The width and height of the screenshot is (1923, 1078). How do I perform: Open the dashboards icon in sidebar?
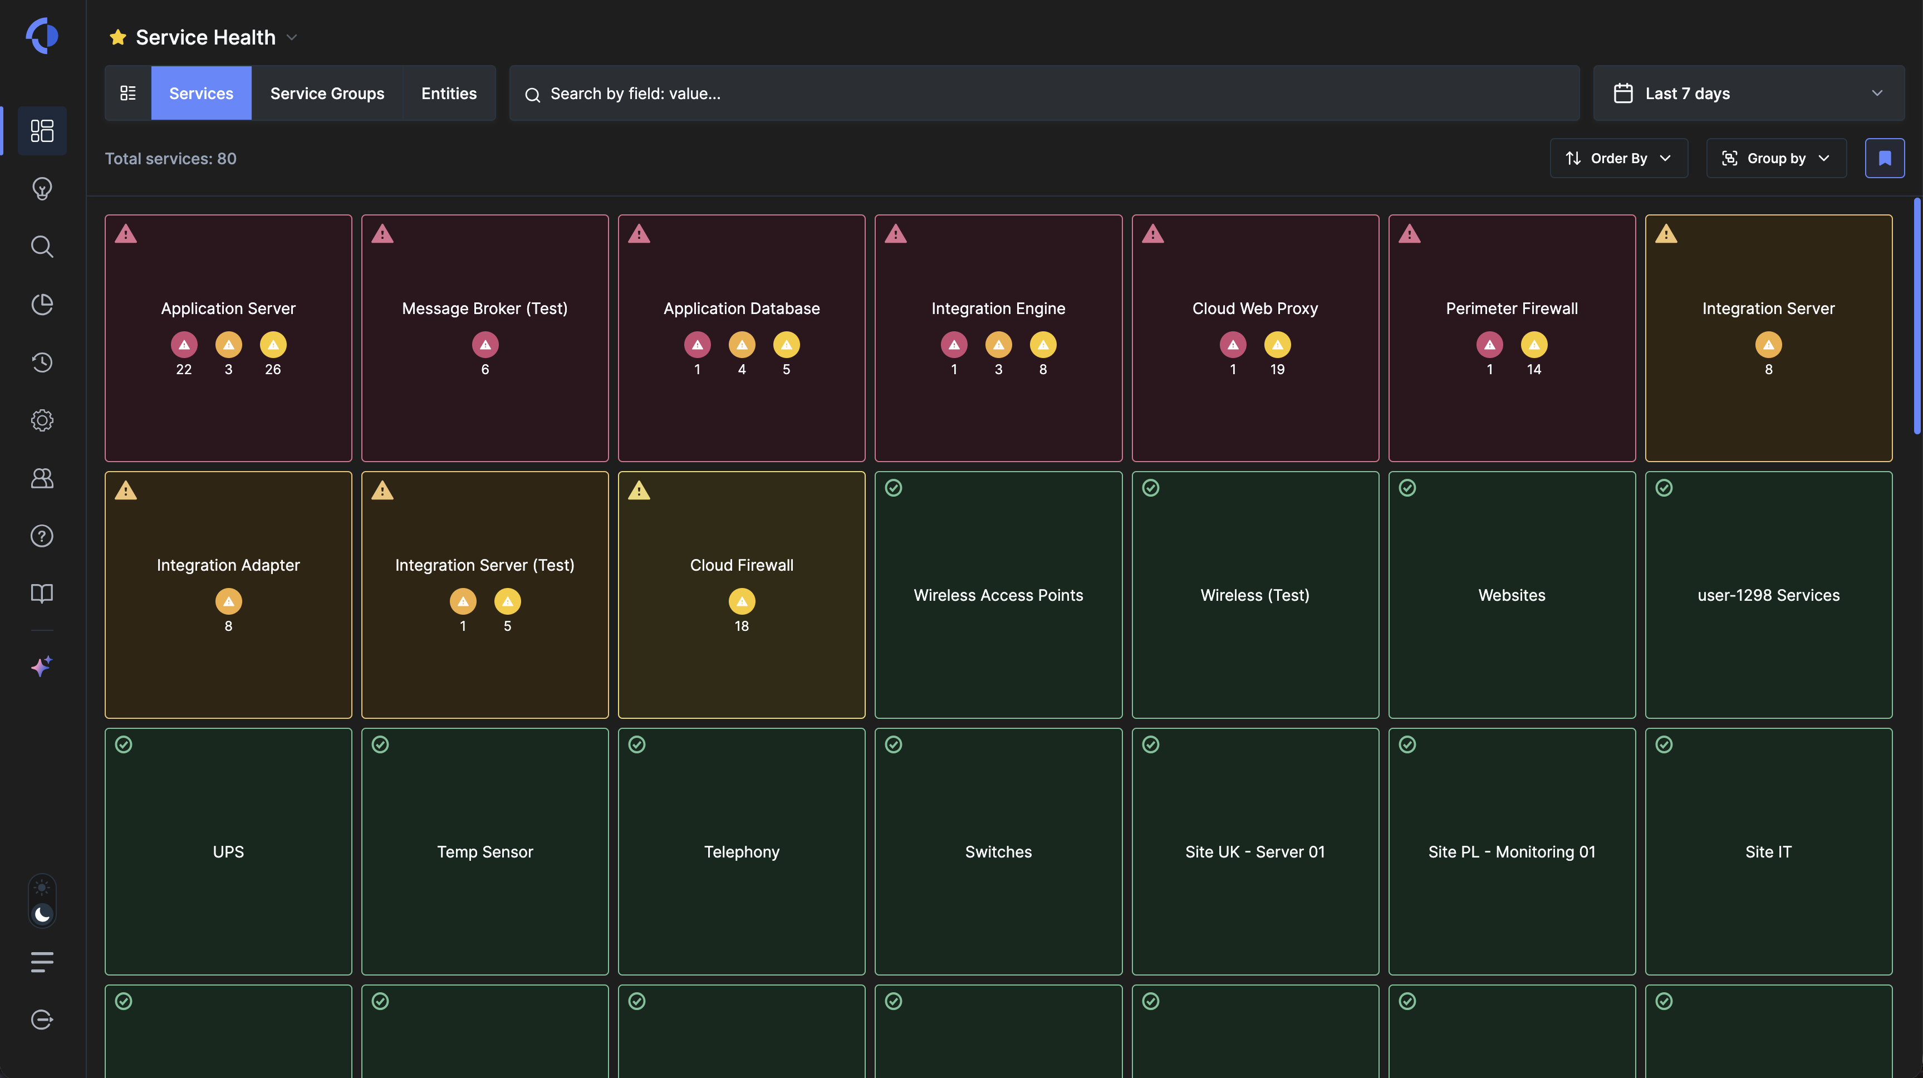coord(42,131)
